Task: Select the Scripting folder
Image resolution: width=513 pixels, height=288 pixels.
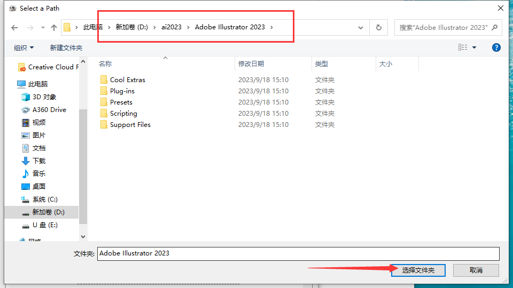Action: pos(123,113)
